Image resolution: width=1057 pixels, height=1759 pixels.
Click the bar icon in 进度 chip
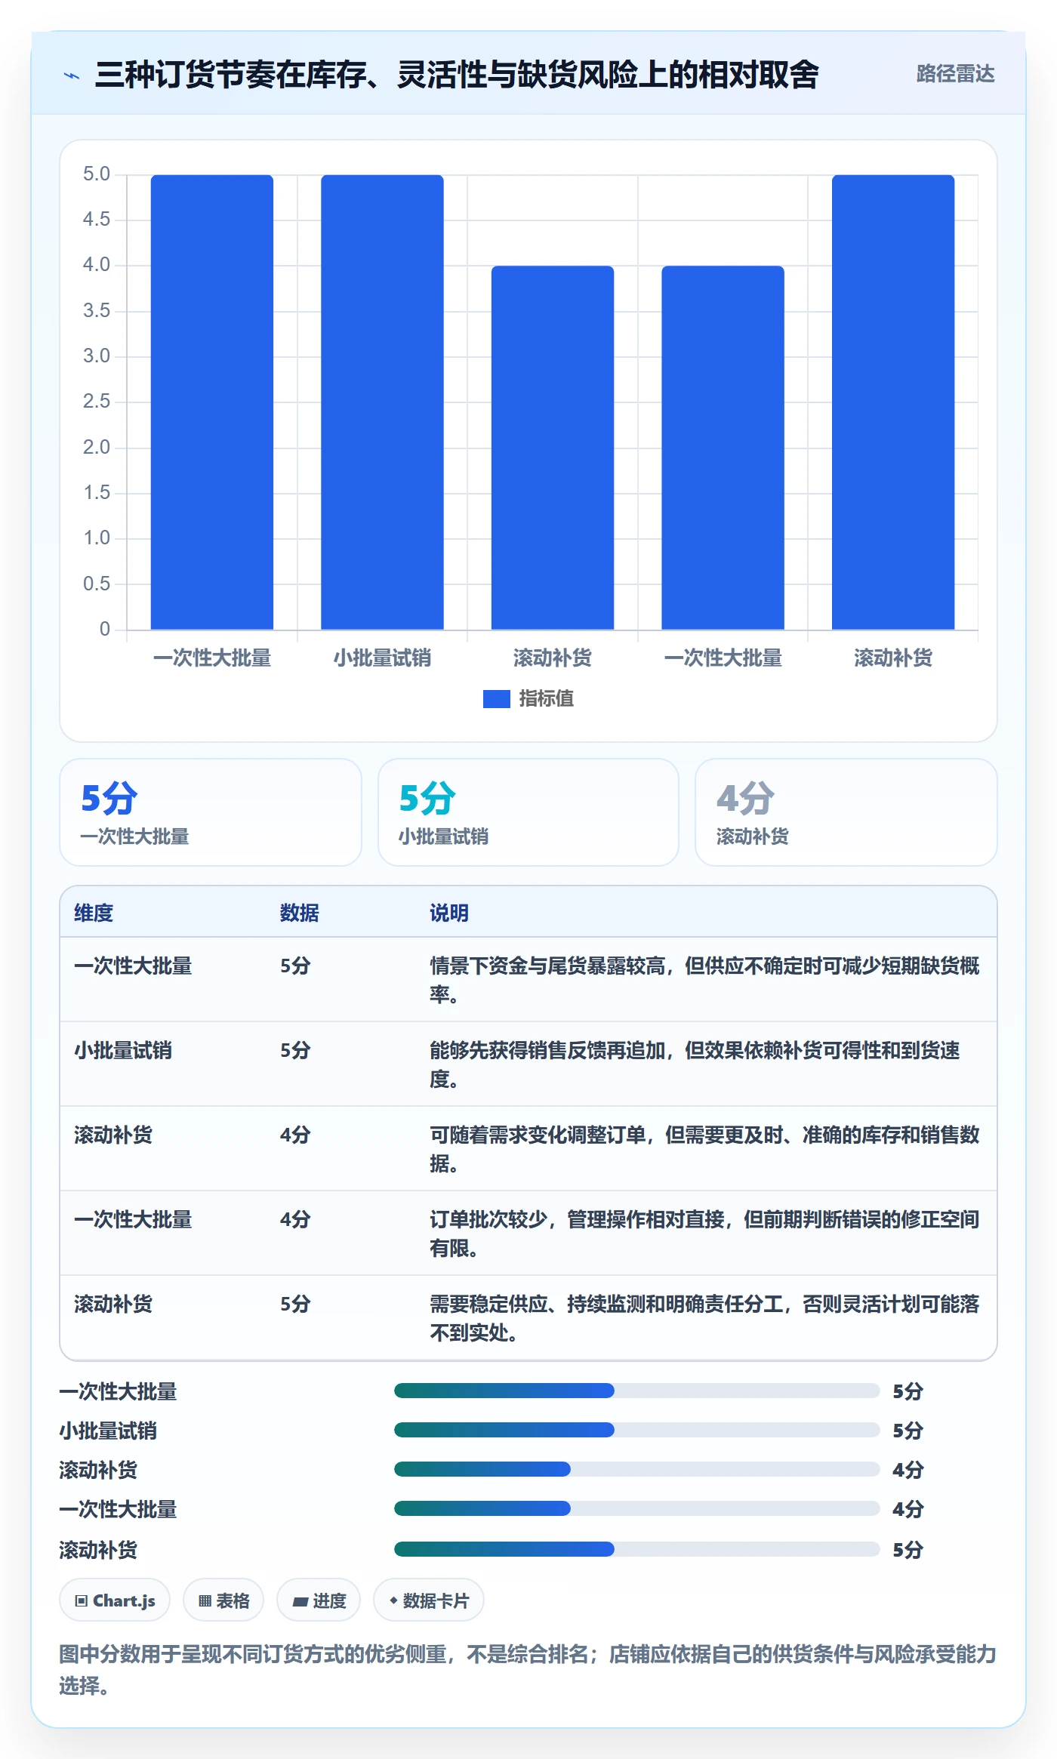[x=300, y=1601]
